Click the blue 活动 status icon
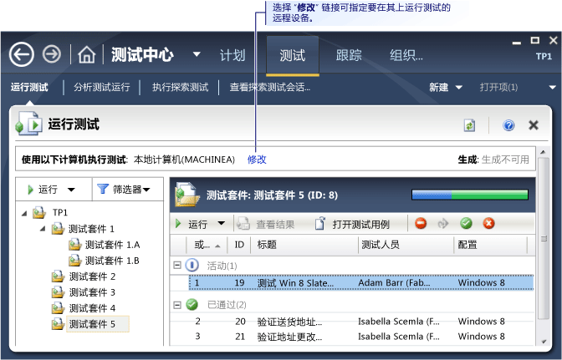 click(x=192, y=266)
